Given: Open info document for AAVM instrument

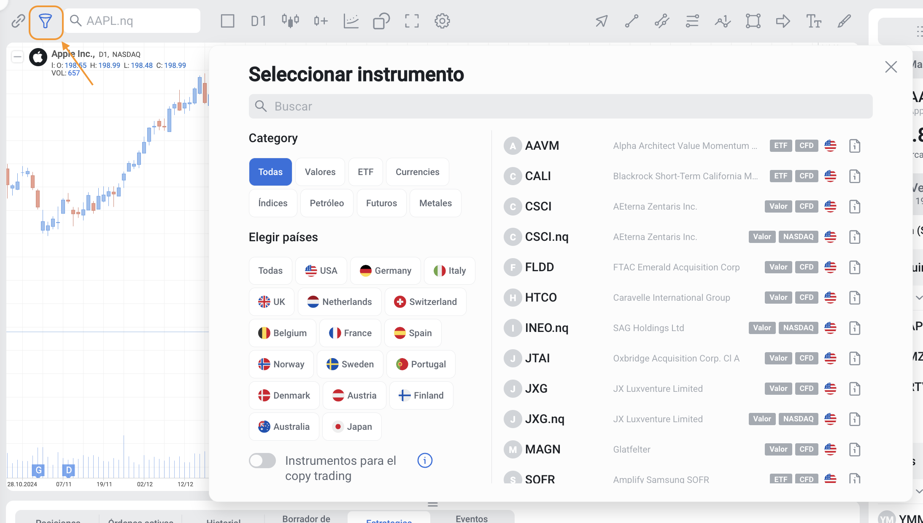Looking at the screenshot, I should pyautogui.click(x=855, y=146).
